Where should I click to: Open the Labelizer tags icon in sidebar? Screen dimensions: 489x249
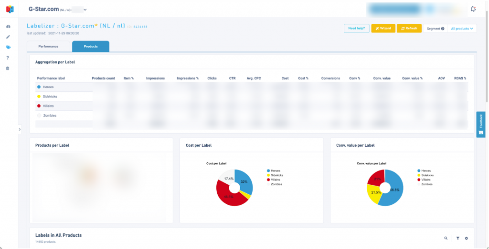coord(8,47)
